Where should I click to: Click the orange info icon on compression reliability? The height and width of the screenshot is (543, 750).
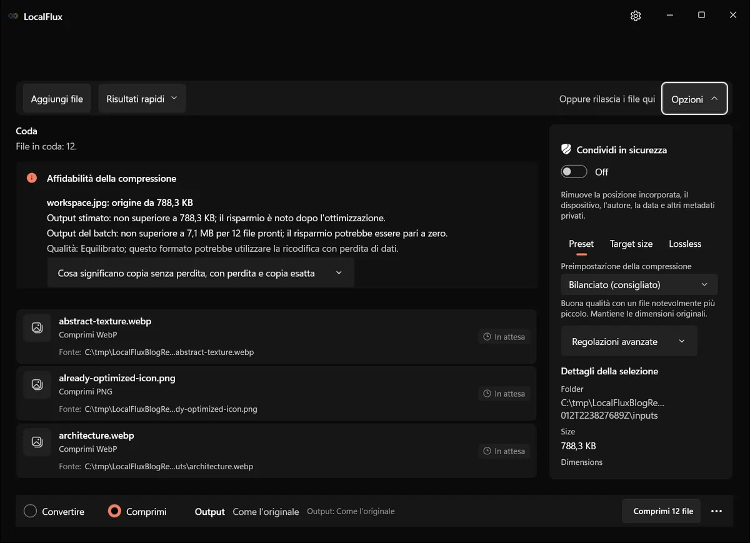click(x=32, y=178)
